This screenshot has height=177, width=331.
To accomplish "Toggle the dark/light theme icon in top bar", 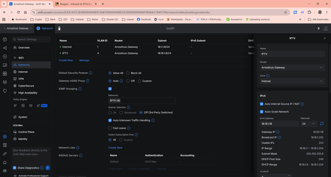I will click(x=318, y=28).
